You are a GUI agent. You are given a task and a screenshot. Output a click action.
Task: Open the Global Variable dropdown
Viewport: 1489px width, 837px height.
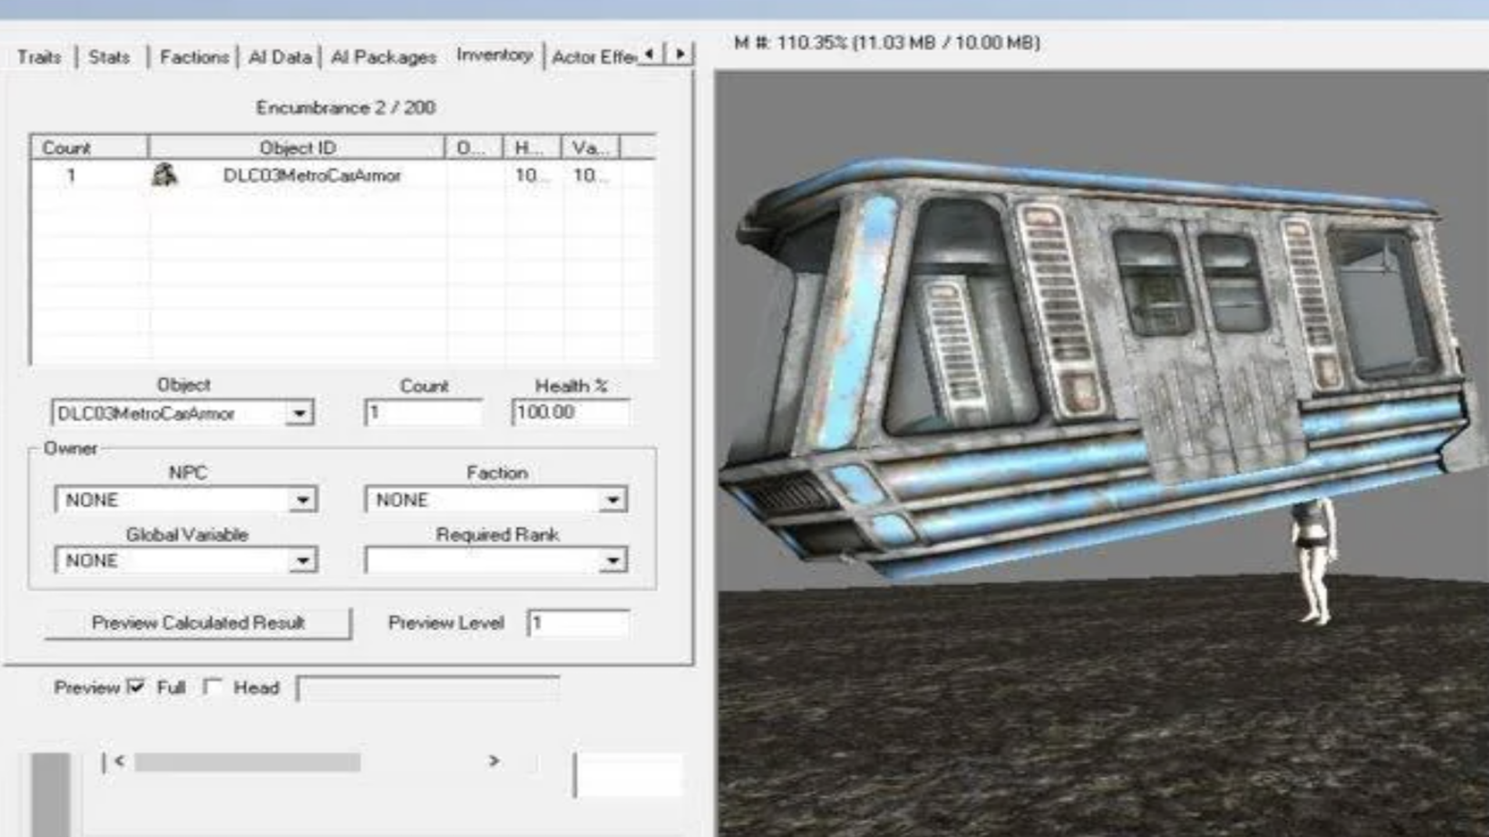[x=302, y=561]
